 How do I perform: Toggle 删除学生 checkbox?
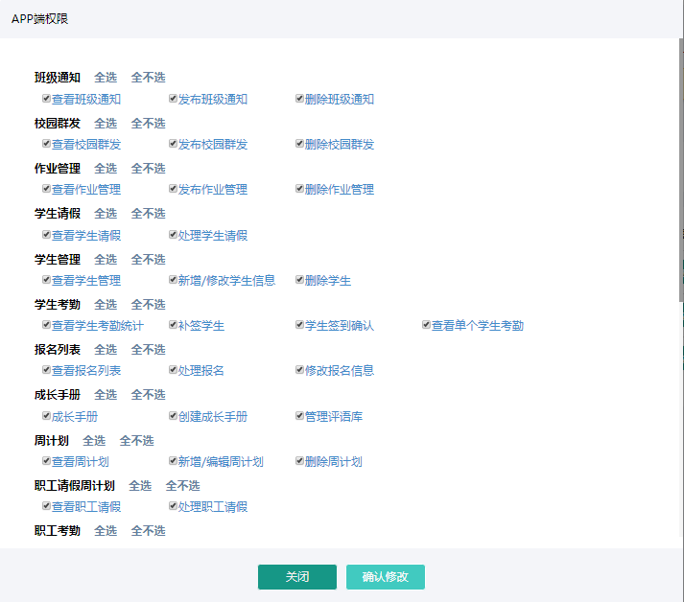point(299,280)
